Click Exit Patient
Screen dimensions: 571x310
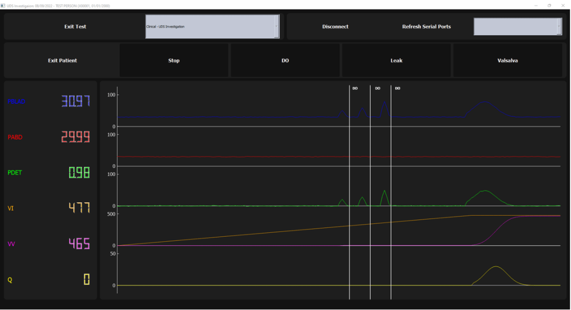[x=62, y=60]
